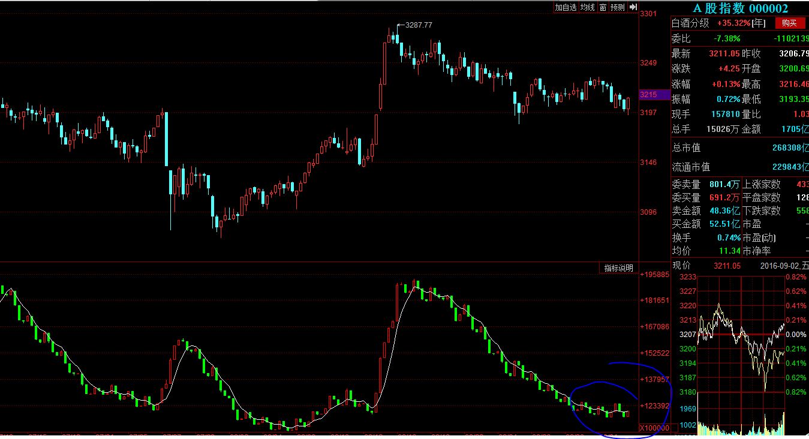The width and height of the screenshot is (809, 439).
Task: Click the 市净率 label
Action: [757, 251]
